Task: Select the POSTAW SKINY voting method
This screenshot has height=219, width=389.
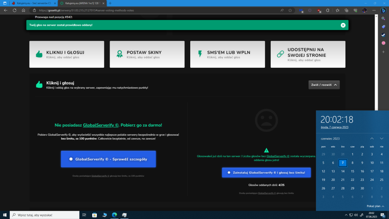Action: [147, 54]
